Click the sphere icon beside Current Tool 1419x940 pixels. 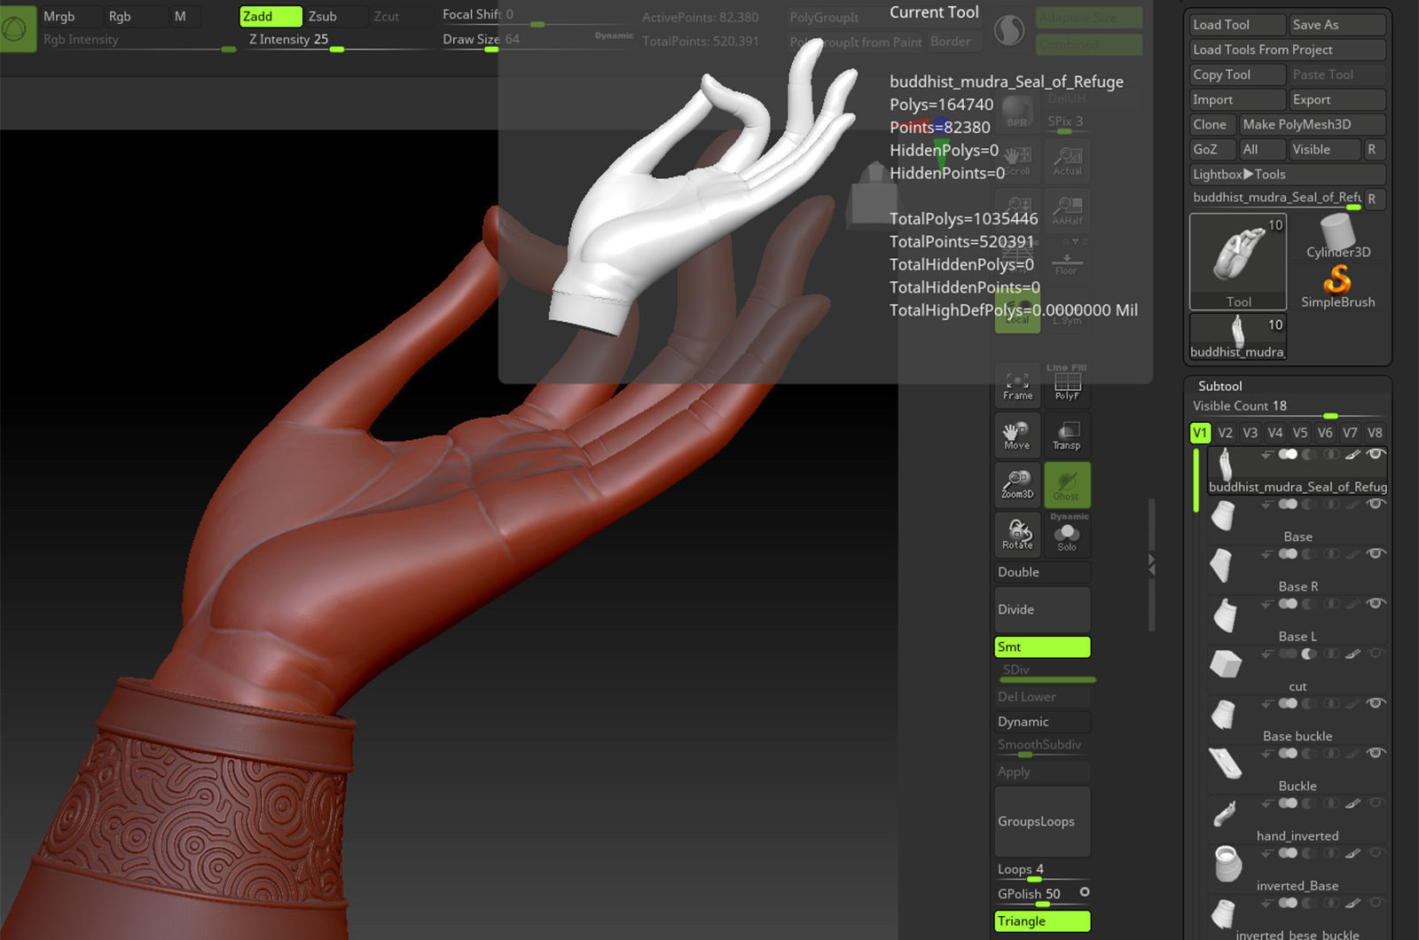1008,31
